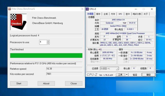
Task: Switch to the 显卡 tab
Action: pyautogui.click(x=128, y=14)
